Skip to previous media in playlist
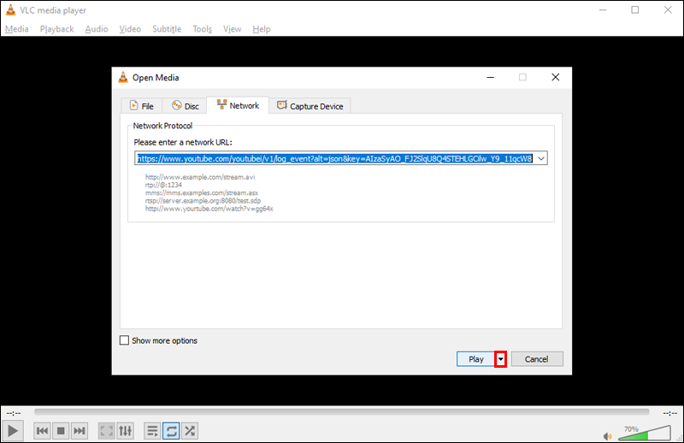Image resolution: width=684 pixels, height=443 pixels. coord(42,431)
